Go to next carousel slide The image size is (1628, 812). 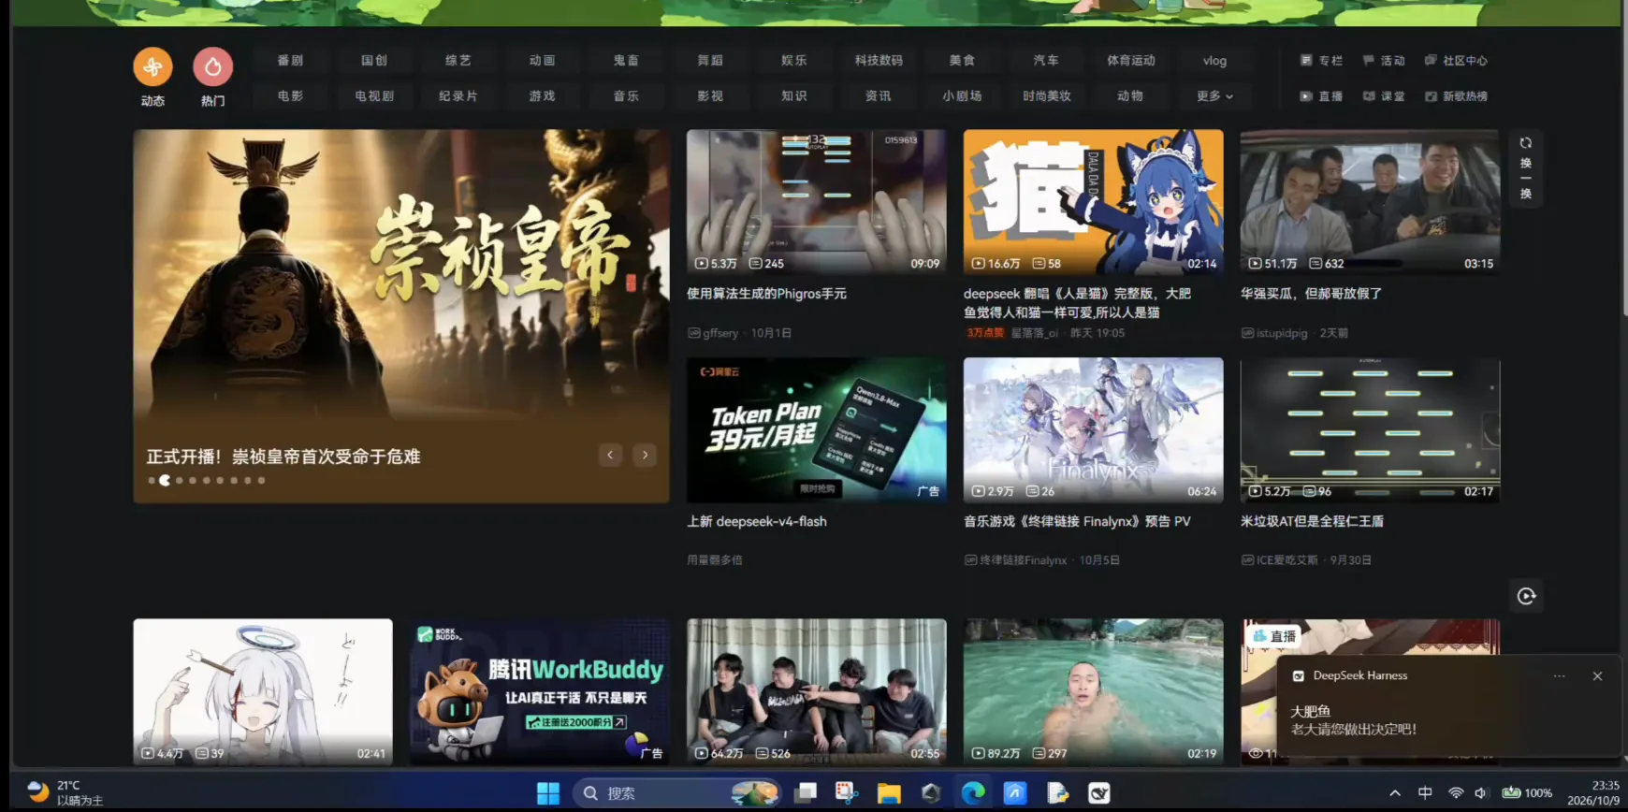[x=645, y=456]
